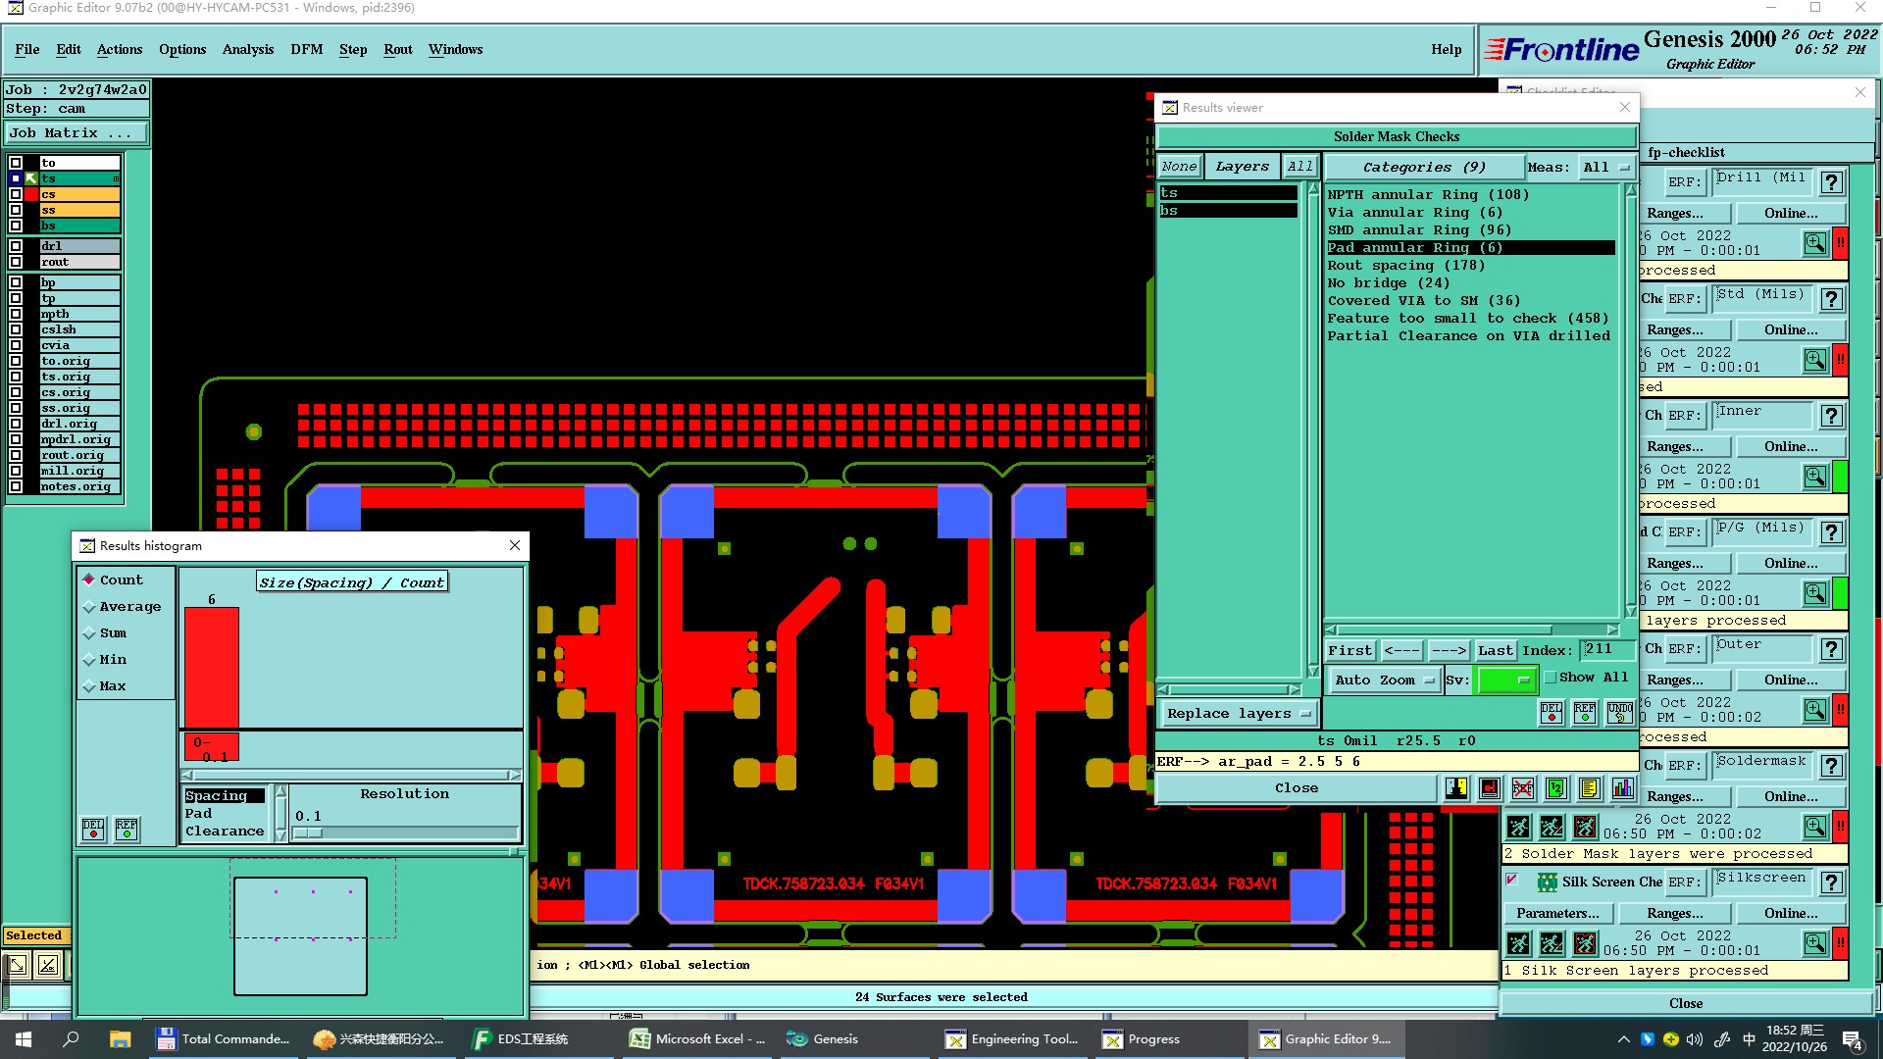Run Soldermask check with first runner icon
Screen dimensions: 1883x1059
(1518, 827)
